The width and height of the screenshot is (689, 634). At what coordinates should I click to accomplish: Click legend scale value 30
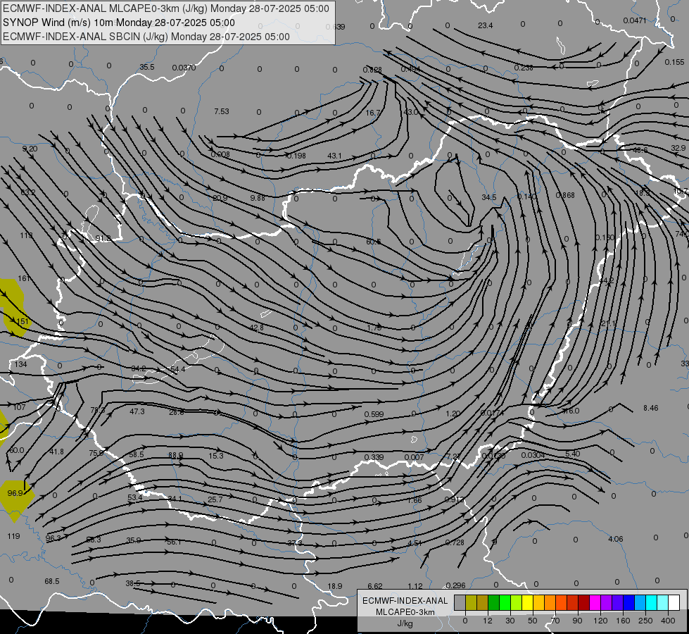[x=510, y=621]
